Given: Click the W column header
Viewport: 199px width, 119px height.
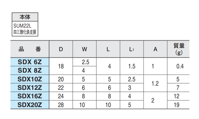Looking at the screenshot, I should 84,49.
